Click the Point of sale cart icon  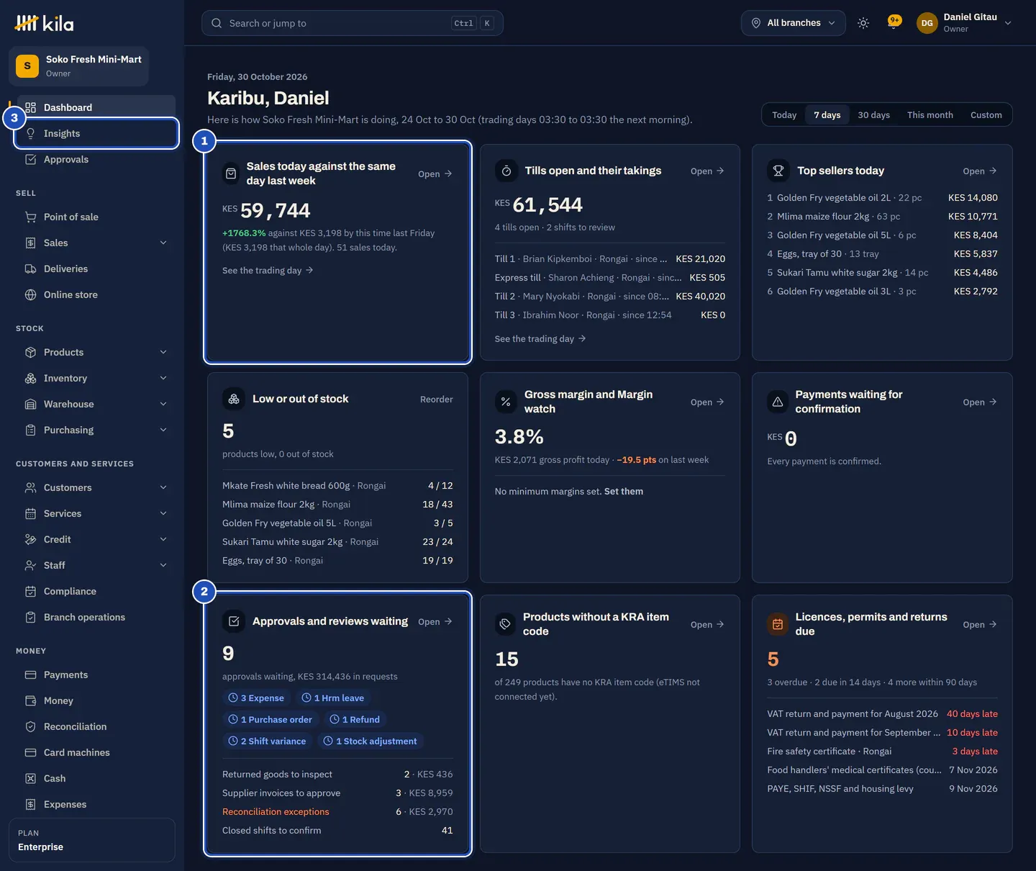pyautogui.click(x=30, y=217)
